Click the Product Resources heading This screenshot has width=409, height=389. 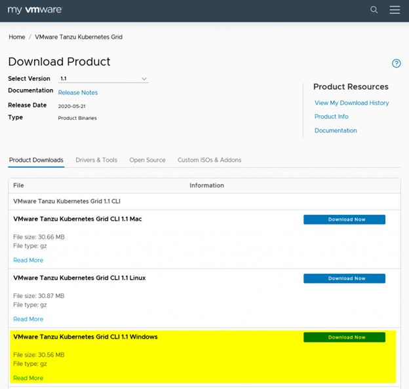[x=351, y=86]
